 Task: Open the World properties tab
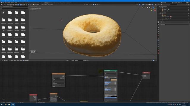click(158, 36)
